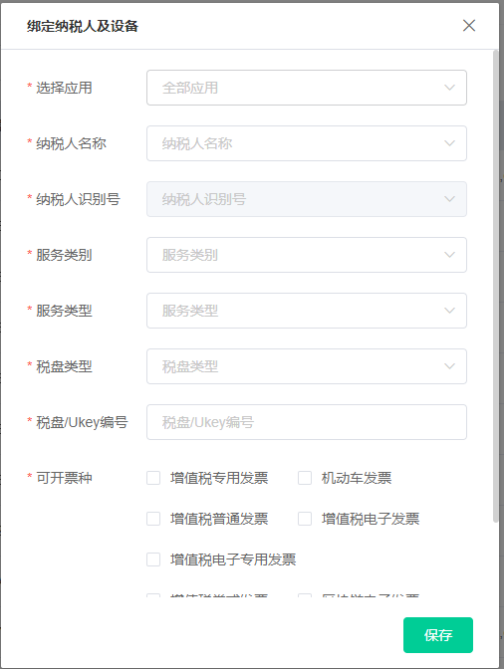The image size is (504, 669).
Task: Close the 绑定纳税人及设备 dialog
Action: click(x=469, y=26)
